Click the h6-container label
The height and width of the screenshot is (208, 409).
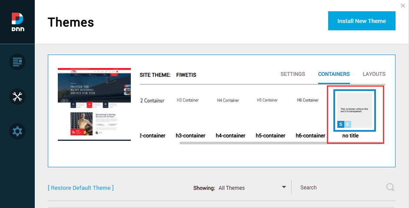[x=310, y=136]
